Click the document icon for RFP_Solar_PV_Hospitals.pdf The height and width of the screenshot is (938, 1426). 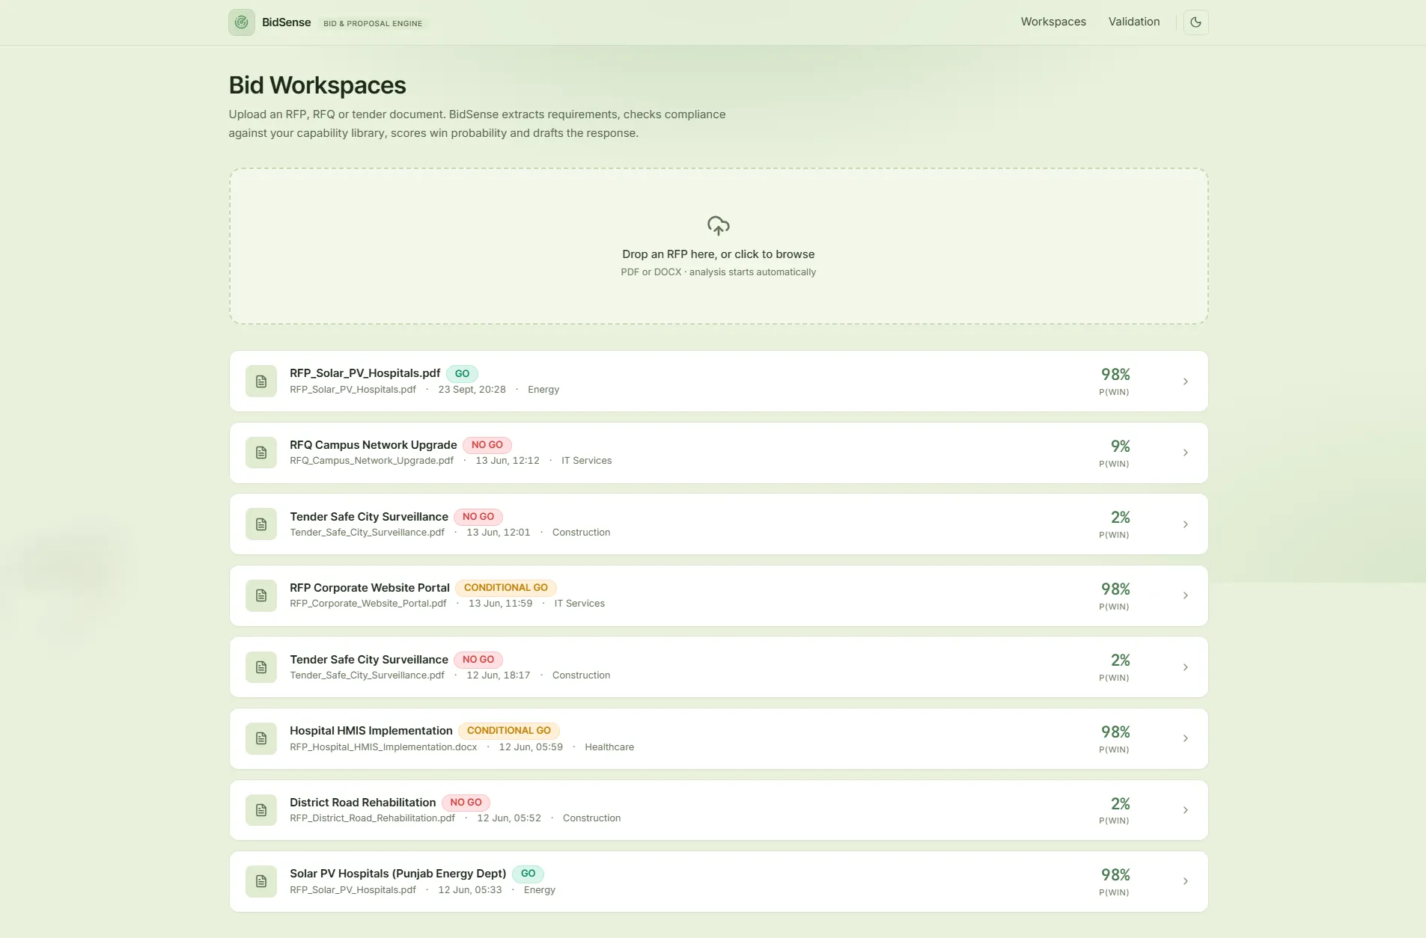point(261,381)
